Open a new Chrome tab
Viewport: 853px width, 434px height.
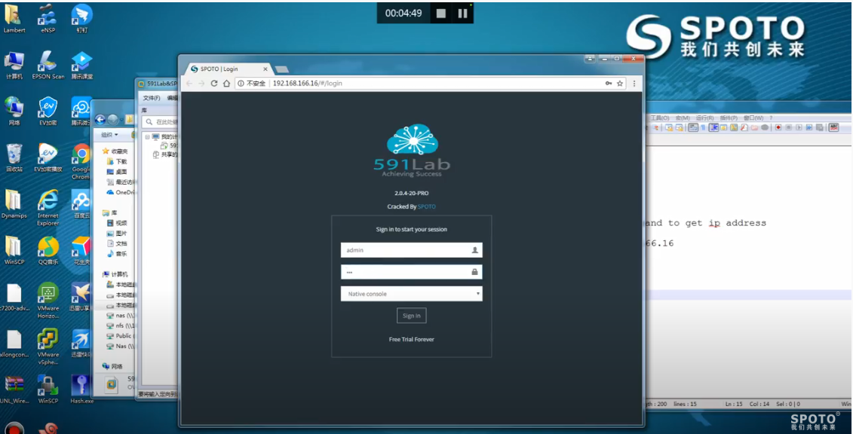pyautogui.click(x=282, y=69)
